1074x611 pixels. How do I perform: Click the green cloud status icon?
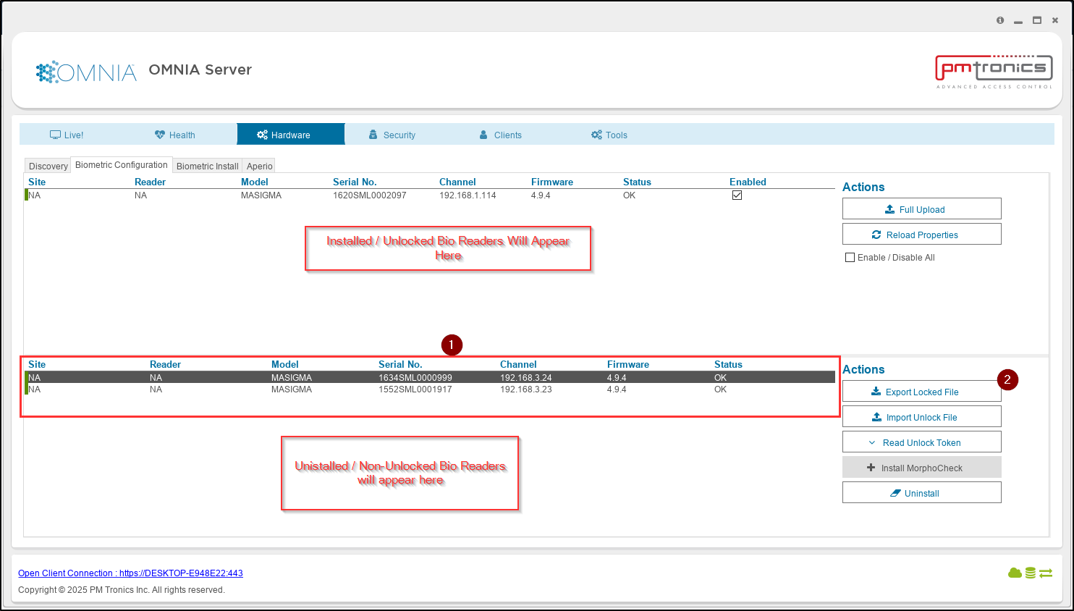tap(1015, 573)
